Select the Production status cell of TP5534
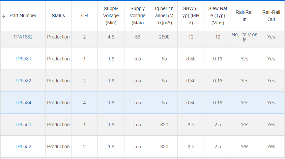 click(x=58, y=103)
